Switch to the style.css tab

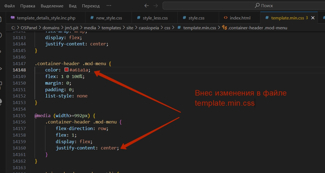[196, 18]
